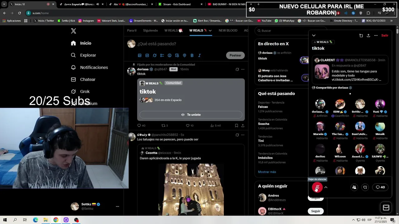Open Space participants list icon
This screenshot has height=224, width=399.
tap(354, 187)
